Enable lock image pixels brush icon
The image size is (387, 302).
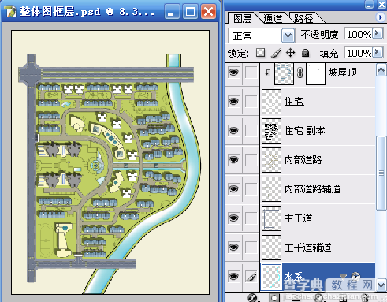coord(276,53)
